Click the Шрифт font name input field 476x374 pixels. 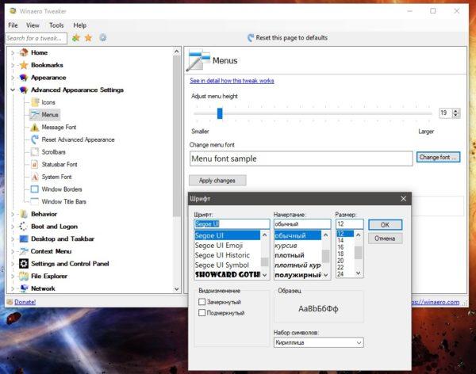(x=232, y=224)
